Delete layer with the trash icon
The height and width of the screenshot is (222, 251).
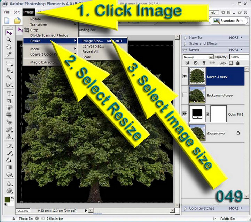pos(204,63)
